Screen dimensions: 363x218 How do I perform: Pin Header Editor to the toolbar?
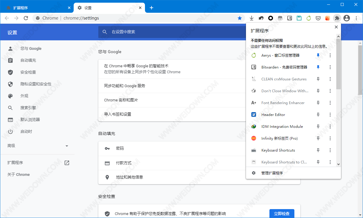point(318,115)
